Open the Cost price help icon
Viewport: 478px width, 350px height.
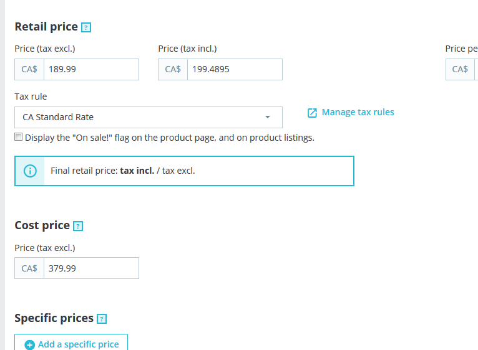click(x=78, y=226)
